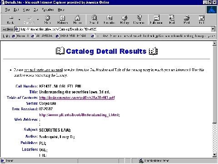The image size is (218, 164).
Task: Click the Series value Corporate
Action: click(x=48, y=103)
